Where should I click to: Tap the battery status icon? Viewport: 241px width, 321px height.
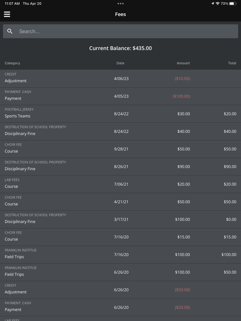[233, 3]
